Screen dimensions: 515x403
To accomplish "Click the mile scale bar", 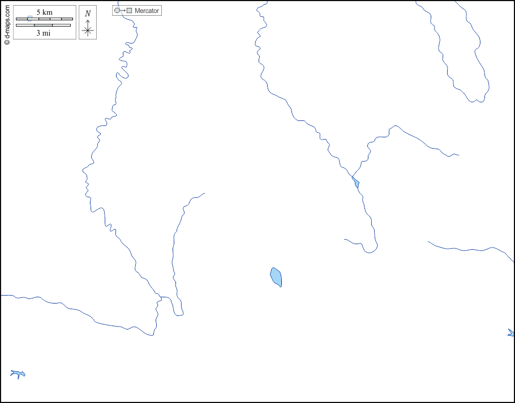I will [x=43, y=25].
